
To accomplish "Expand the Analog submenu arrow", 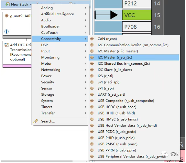I will point(85,8).
